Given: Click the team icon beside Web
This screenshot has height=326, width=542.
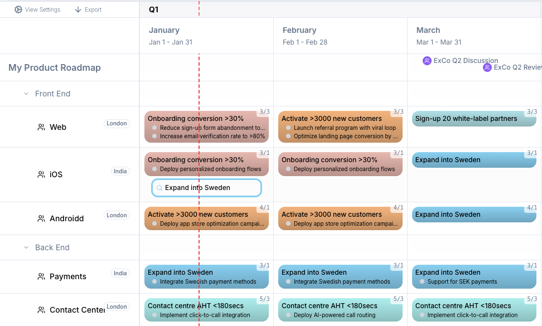Looking at the screenshot, I should (41, 126).
